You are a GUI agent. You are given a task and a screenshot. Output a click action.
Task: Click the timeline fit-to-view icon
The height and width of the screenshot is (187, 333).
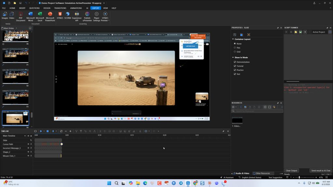click(61, 131)
